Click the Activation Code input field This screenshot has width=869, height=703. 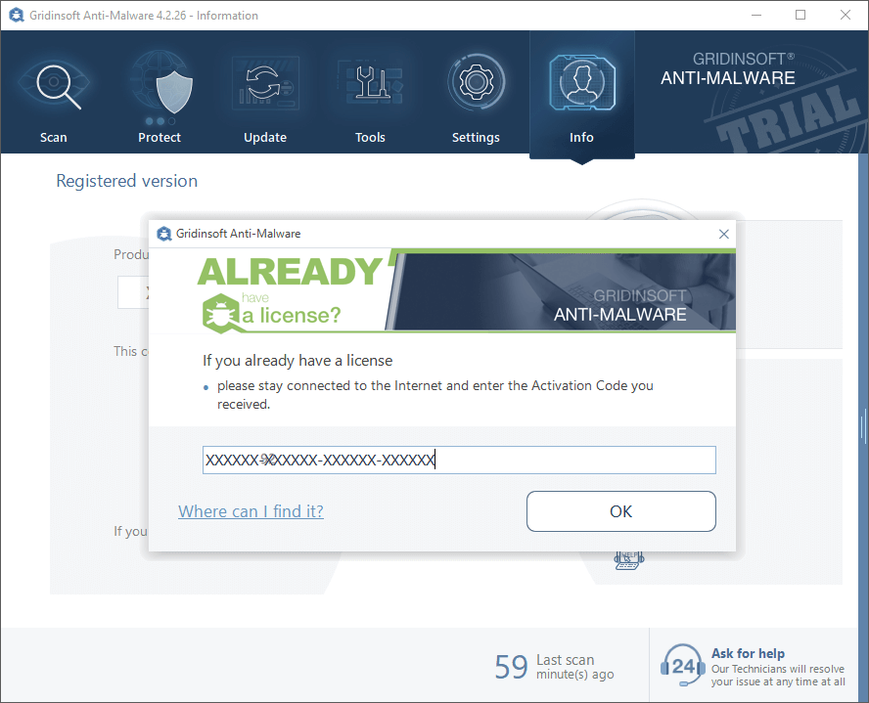459,460
